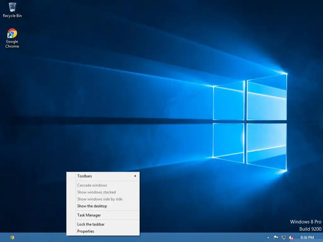The width and height of the screenshot is (323, 242).
Task: Select the Recycle Bin desktop icon
Action: (x=12, y=10)
